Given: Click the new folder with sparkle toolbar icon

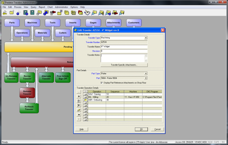Looking at the screenshot, I should [x=12, y=13].
